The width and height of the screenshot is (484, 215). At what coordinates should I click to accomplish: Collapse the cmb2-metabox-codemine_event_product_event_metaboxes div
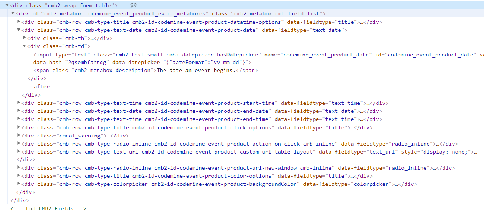13,14
